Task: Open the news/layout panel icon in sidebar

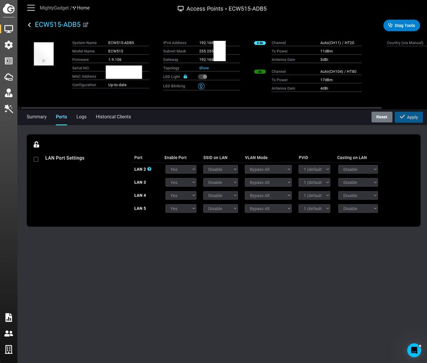Action: [x=9, y=61]
